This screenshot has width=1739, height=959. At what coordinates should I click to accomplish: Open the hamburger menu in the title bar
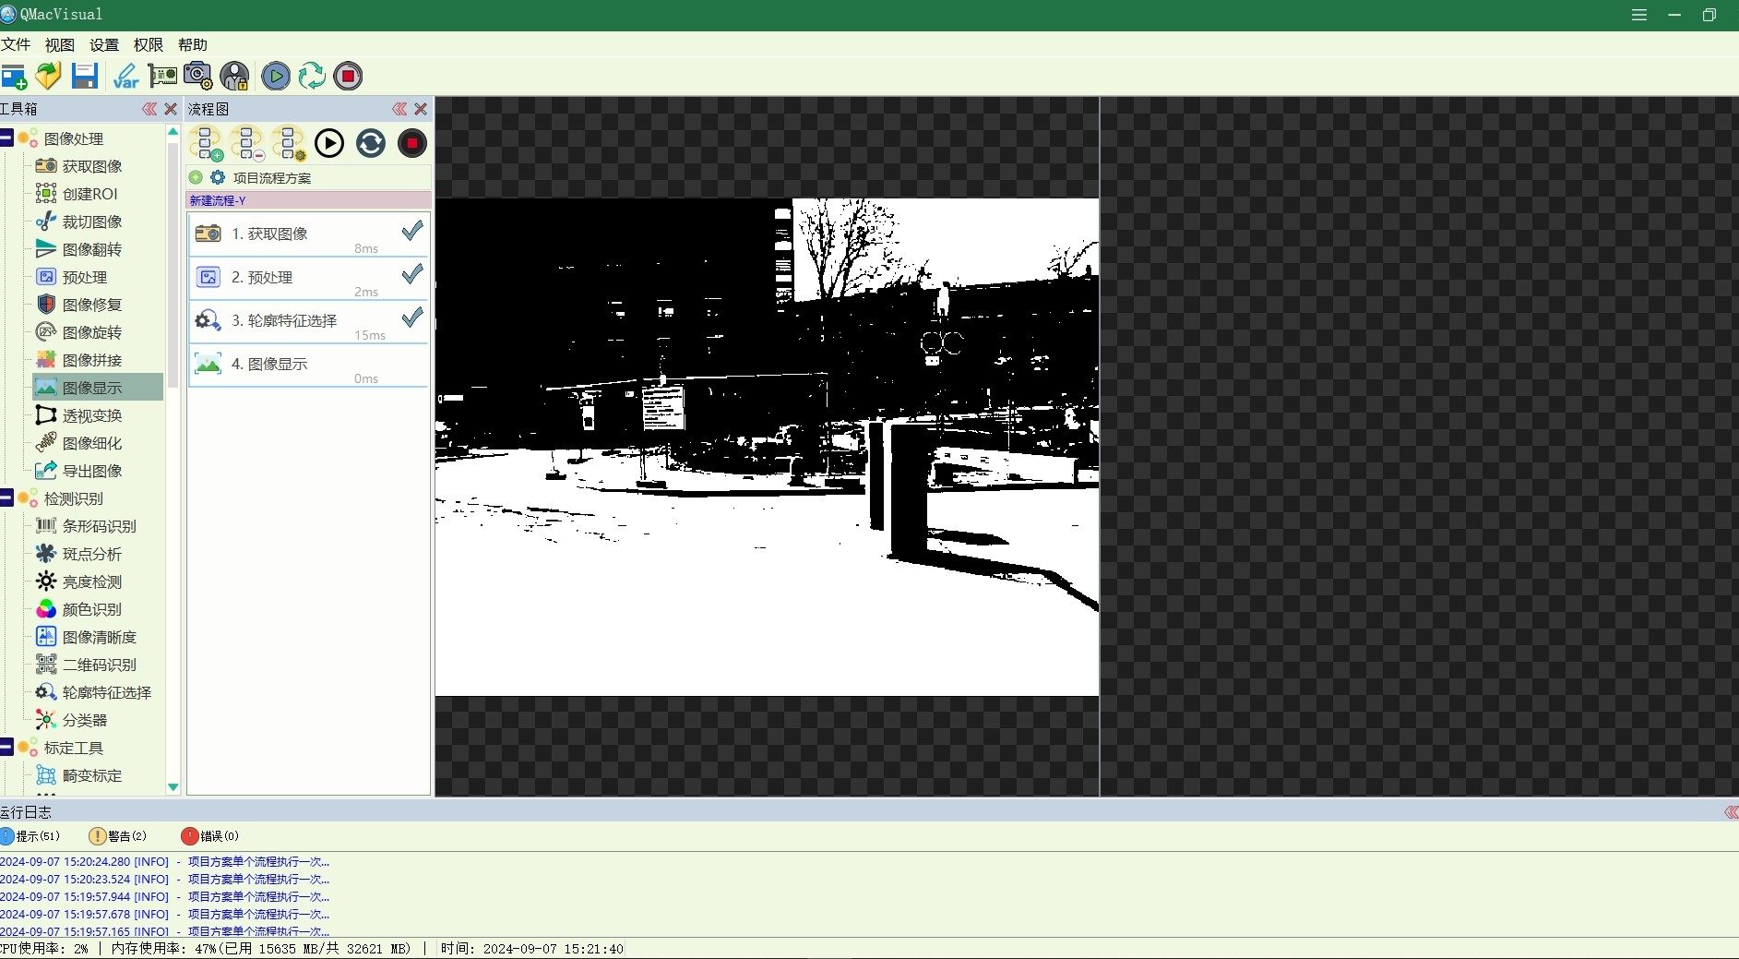pyautogui.click(x=1639, y=15)
